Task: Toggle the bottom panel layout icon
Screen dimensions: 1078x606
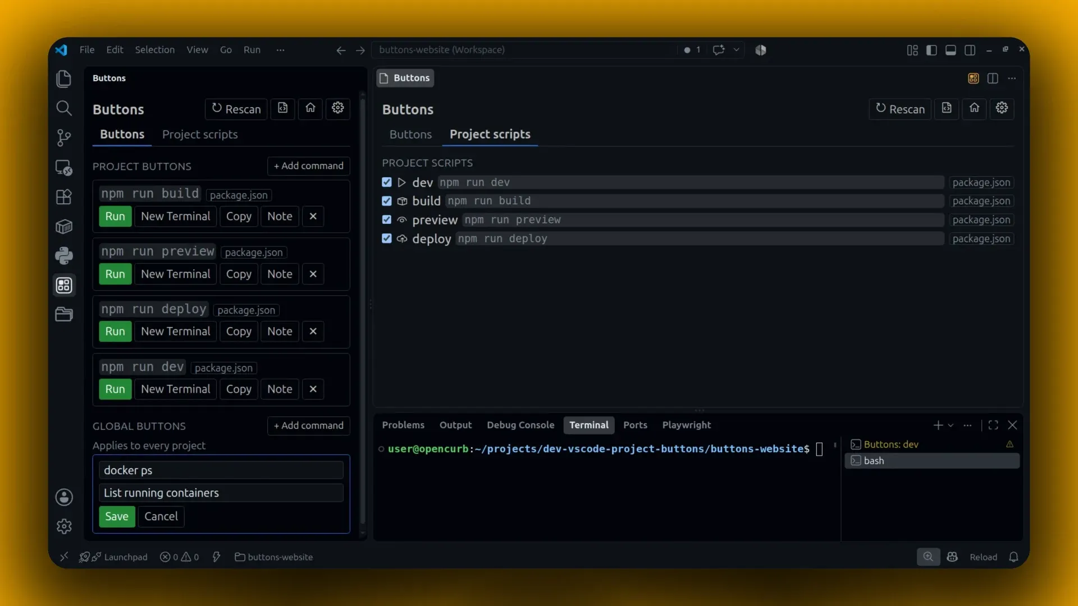Action: tap(951, 50)
